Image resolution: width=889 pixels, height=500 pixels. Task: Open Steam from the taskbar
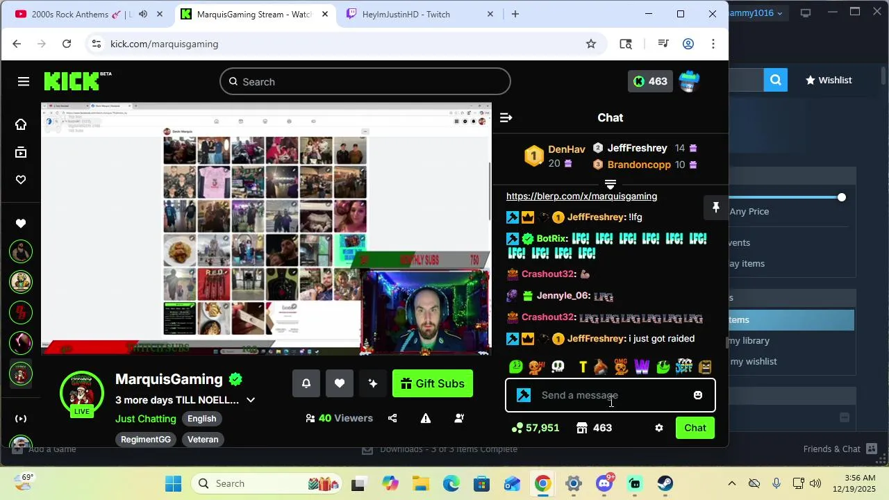(665, 483)
